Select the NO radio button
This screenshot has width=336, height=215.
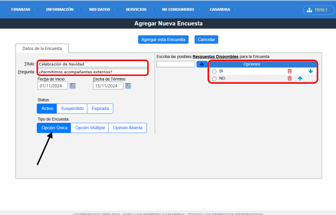coord(214,79)
